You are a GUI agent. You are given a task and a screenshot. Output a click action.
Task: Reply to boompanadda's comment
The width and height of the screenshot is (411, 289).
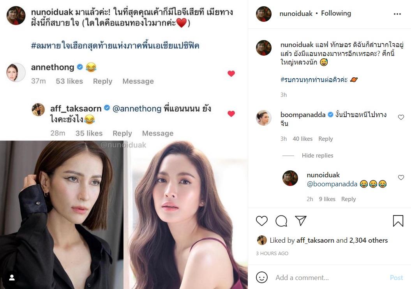pos(325,139)
